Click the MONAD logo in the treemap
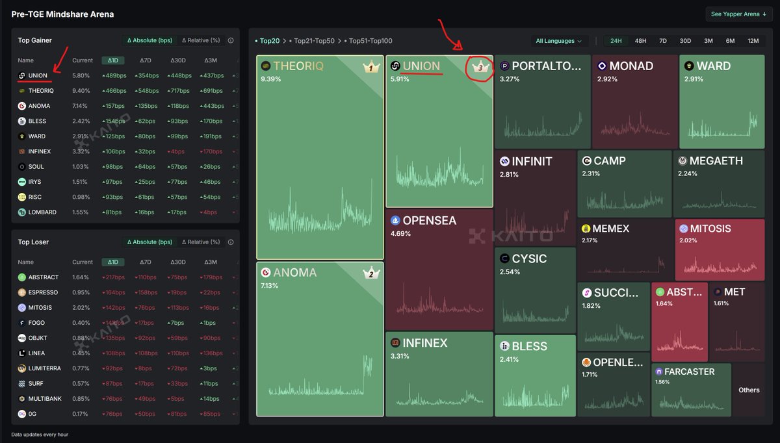This screenshot has width=780, height=443. (602, 66)
